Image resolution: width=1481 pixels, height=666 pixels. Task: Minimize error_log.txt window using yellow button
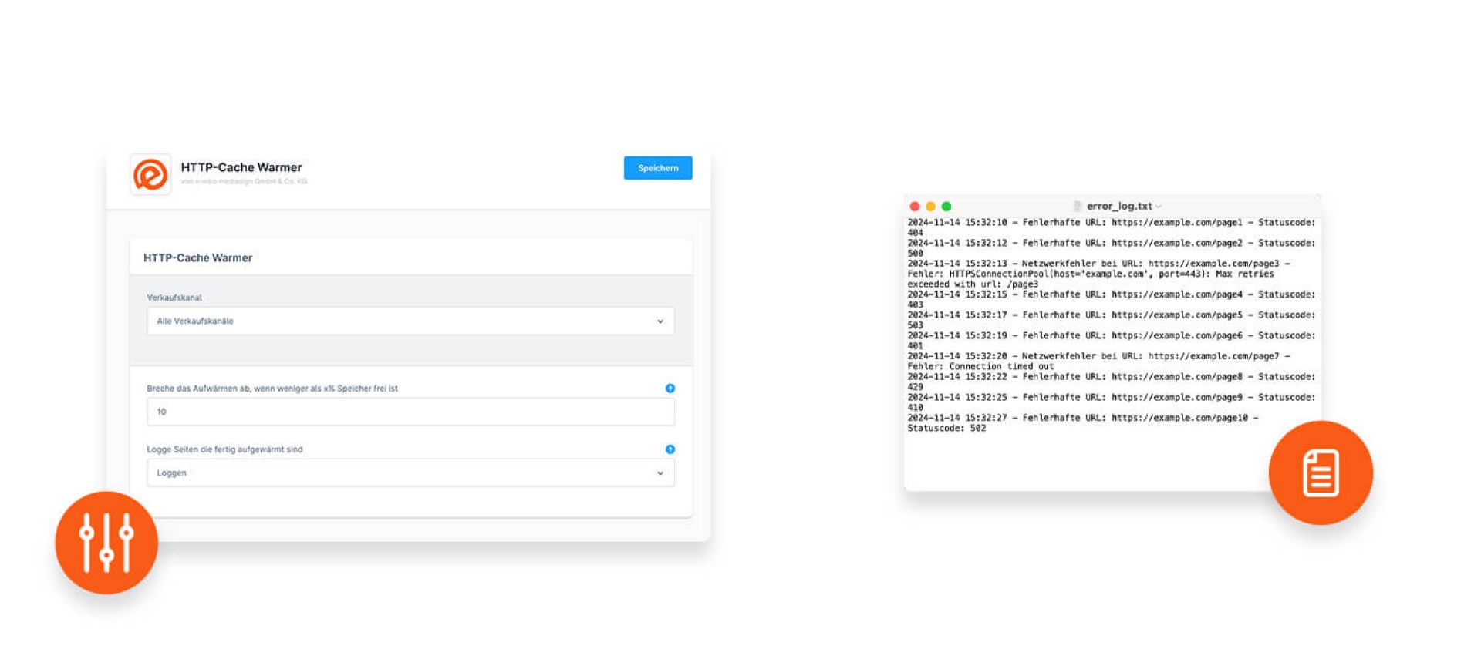(x=930, y=207)
